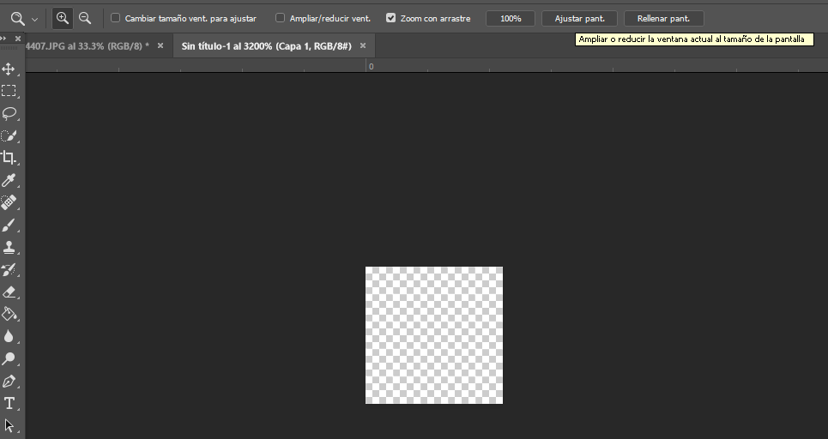Click the Rellenar pant. button
Image resolution: width=828 pixels, height=439 pixels.
pyautogui.click(x=663, y=18)
